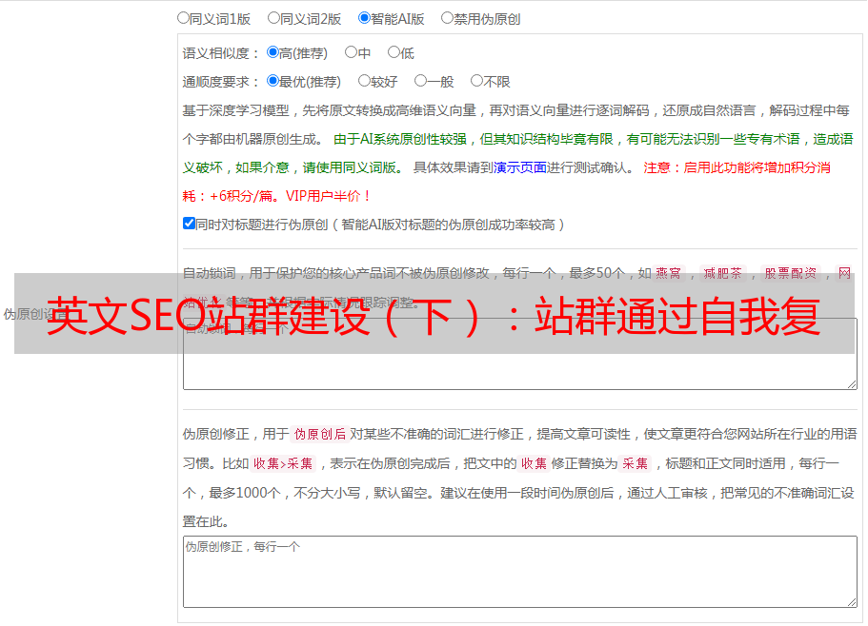Set 通顺度要求 to 不限

tap(476, 81)
